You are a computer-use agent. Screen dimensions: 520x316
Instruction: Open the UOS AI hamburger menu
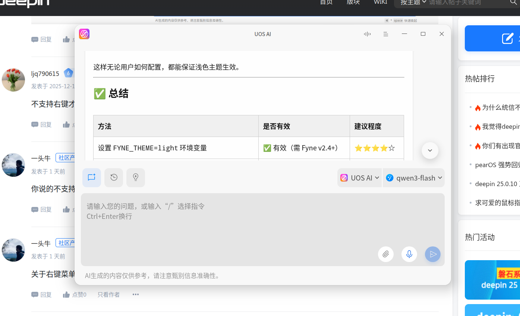386,34
